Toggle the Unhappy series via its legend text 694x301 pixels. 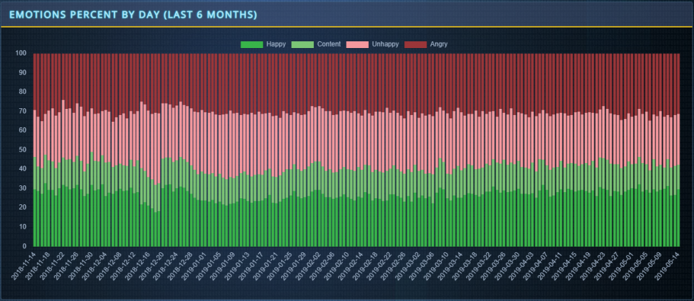coord(385,44)
